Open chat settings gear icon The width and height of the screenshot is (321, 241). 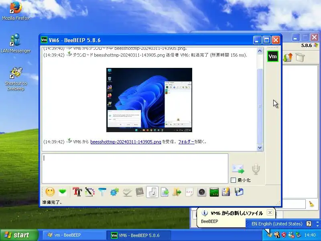coord(114,192)
